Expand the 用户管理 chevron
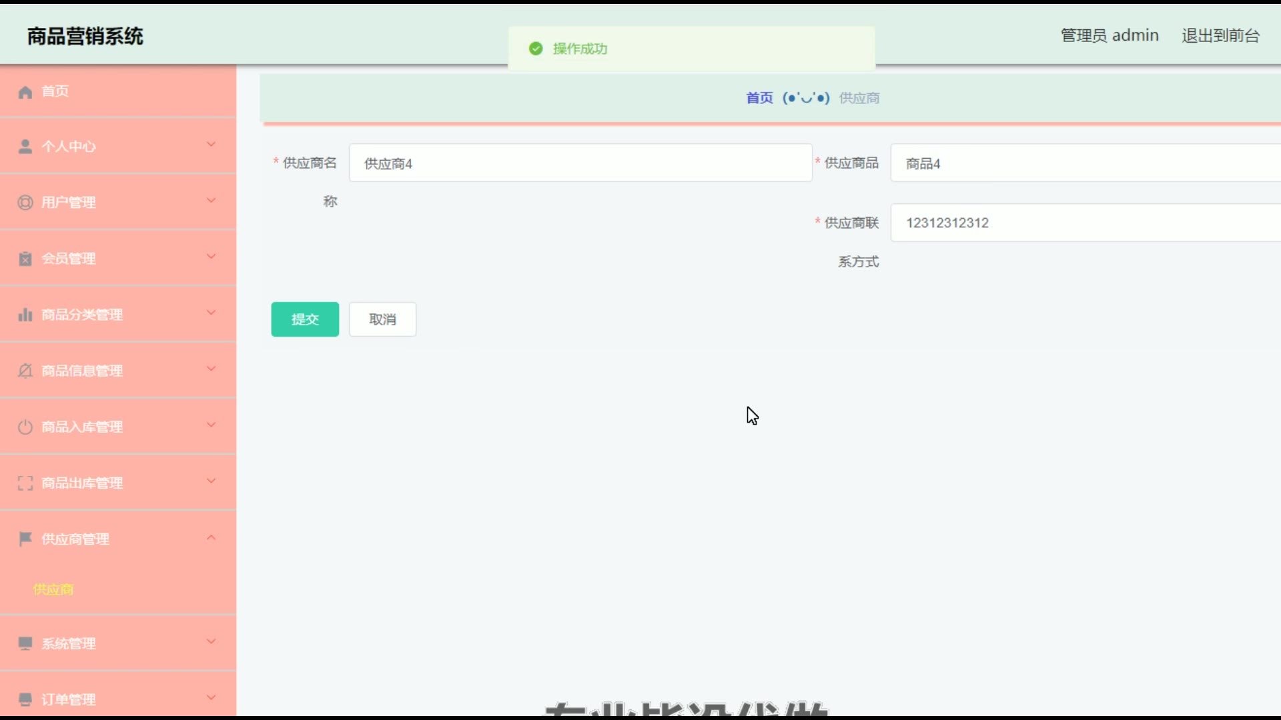The width and height of the screenshot is (1281, 720). tap(211, 201)
